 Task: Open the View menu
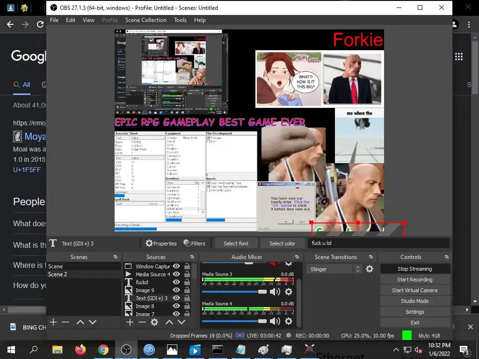point(88,20)
